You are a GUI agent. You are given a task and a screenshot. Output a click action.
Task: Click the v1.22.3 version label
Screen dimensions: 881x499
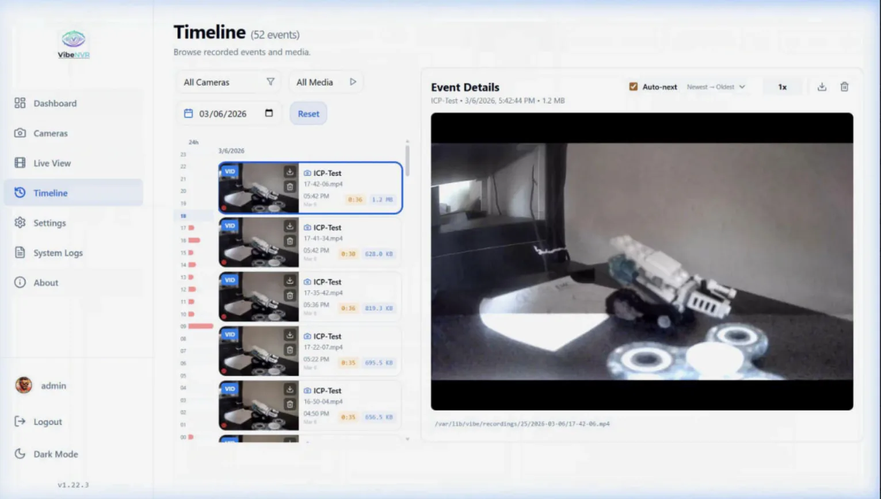click(73, 485)
